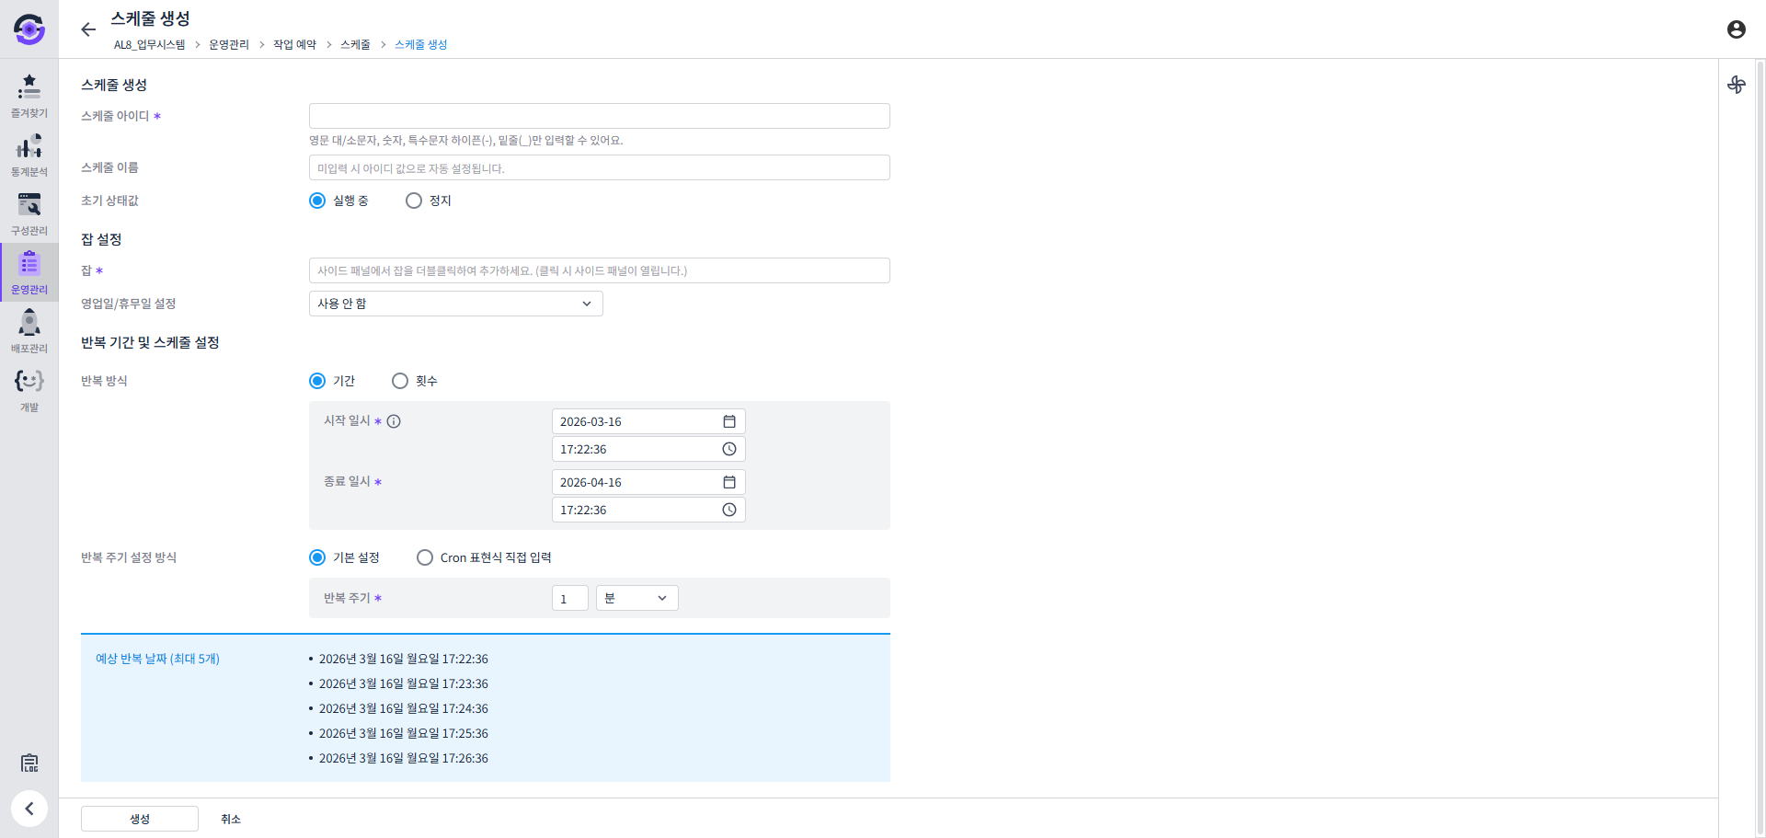Open the calendar picker for 종료 일시 date

pyautogui.click(x=729, y=482)
